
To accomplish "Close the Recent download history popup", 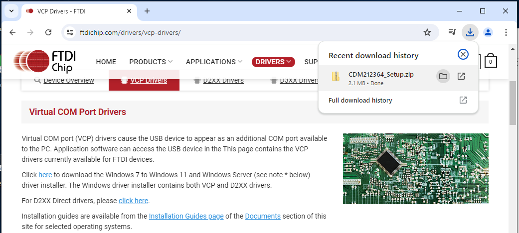I will (x=463, y=54).
